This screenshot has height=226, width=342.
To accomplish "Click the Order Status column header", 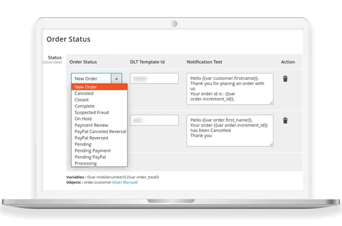I will tap(83, 62).
